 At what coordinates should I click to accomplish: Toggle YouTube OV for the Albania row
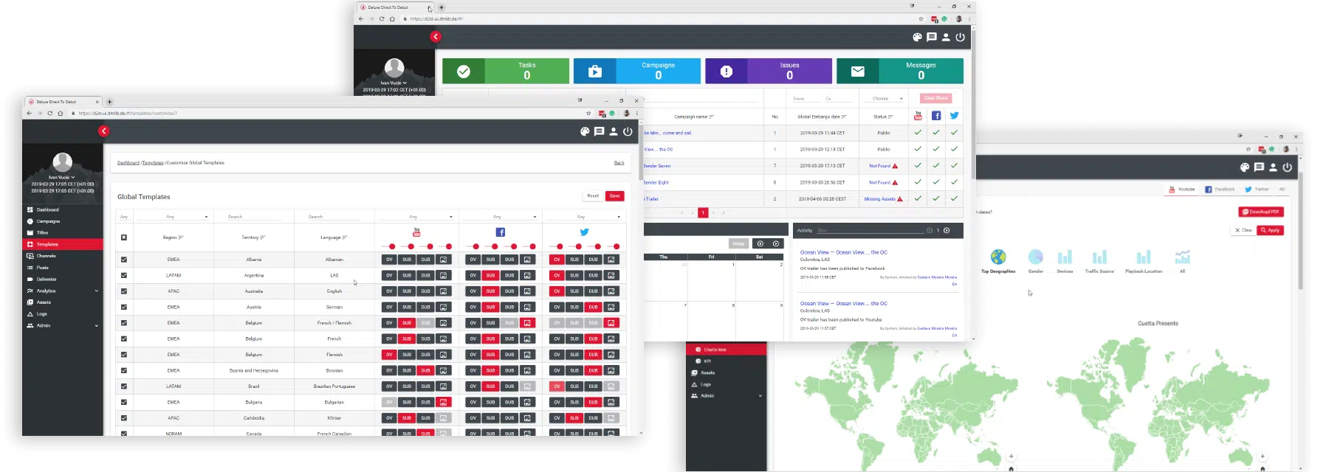(389, 260)
